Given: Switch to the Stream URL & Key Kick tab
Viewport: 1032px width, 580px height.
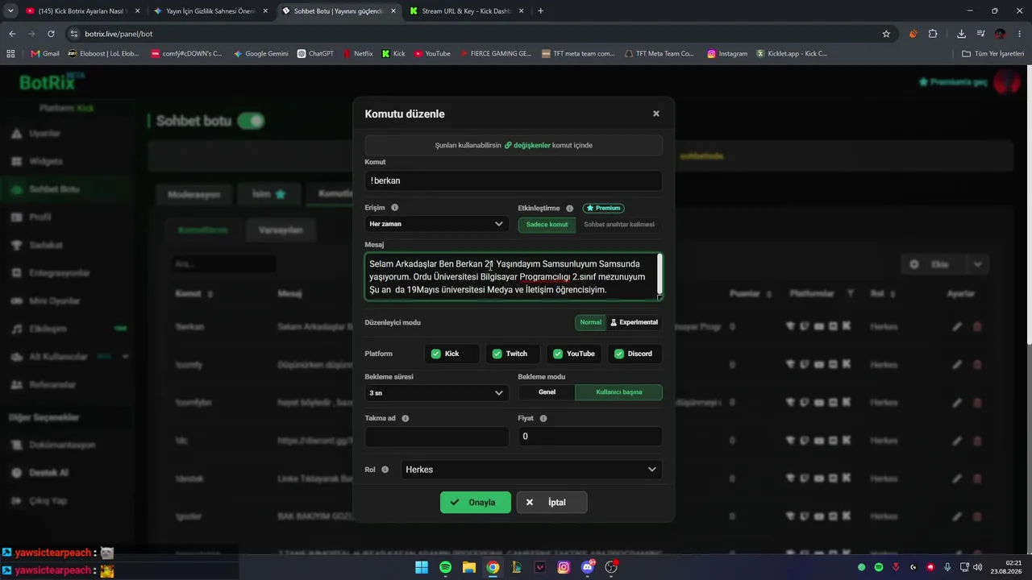Looking at the screenshot, I should tap(466, 11).
